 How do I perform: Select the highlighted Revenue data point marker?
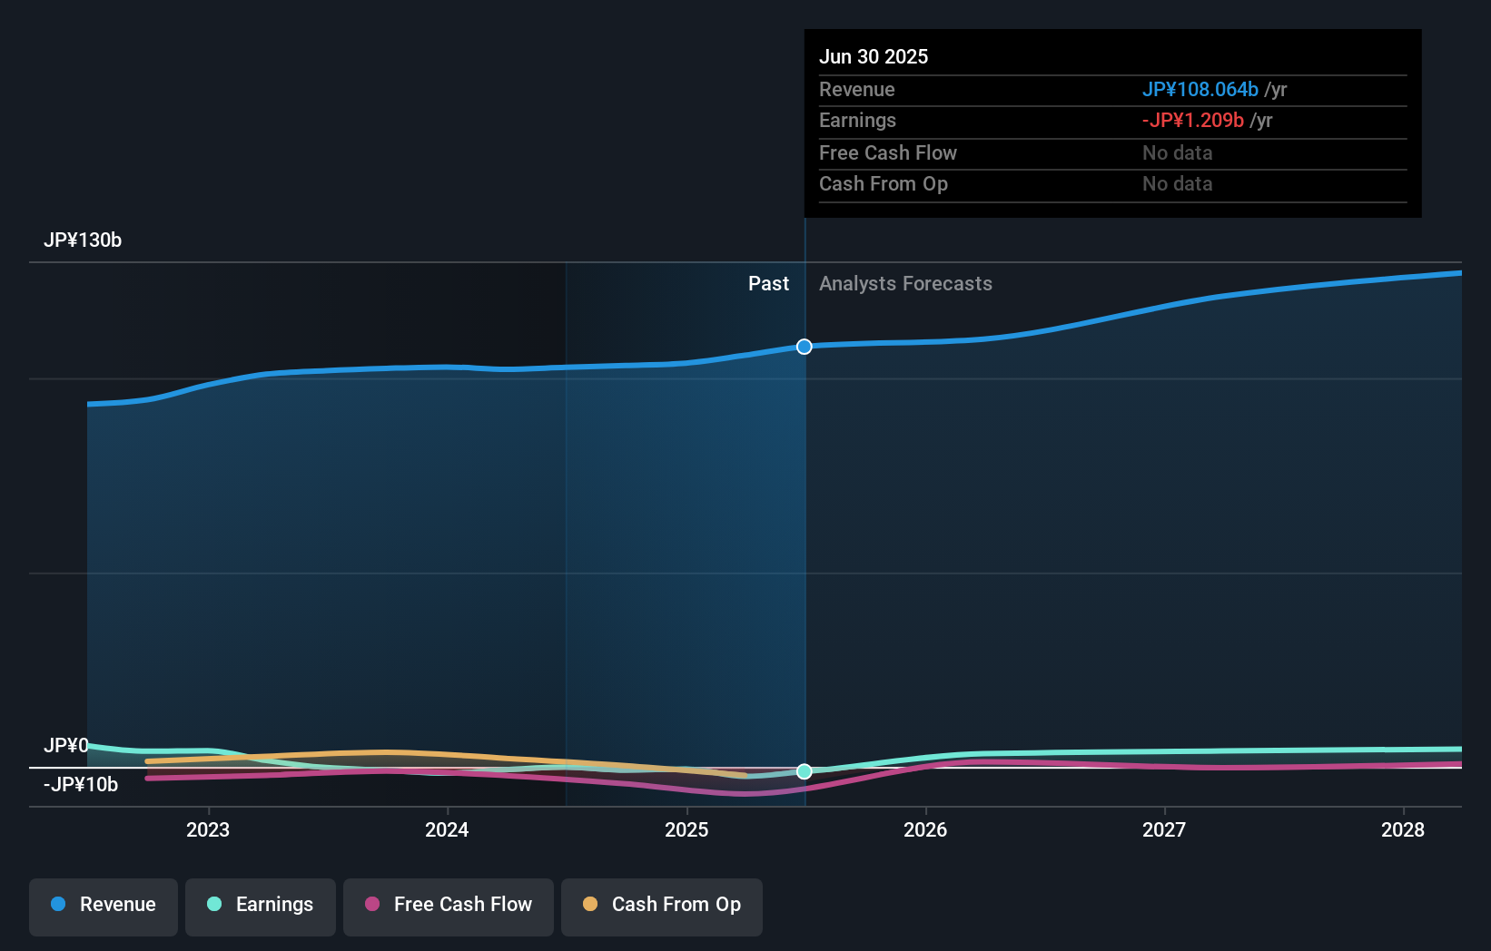click(804, 346)
